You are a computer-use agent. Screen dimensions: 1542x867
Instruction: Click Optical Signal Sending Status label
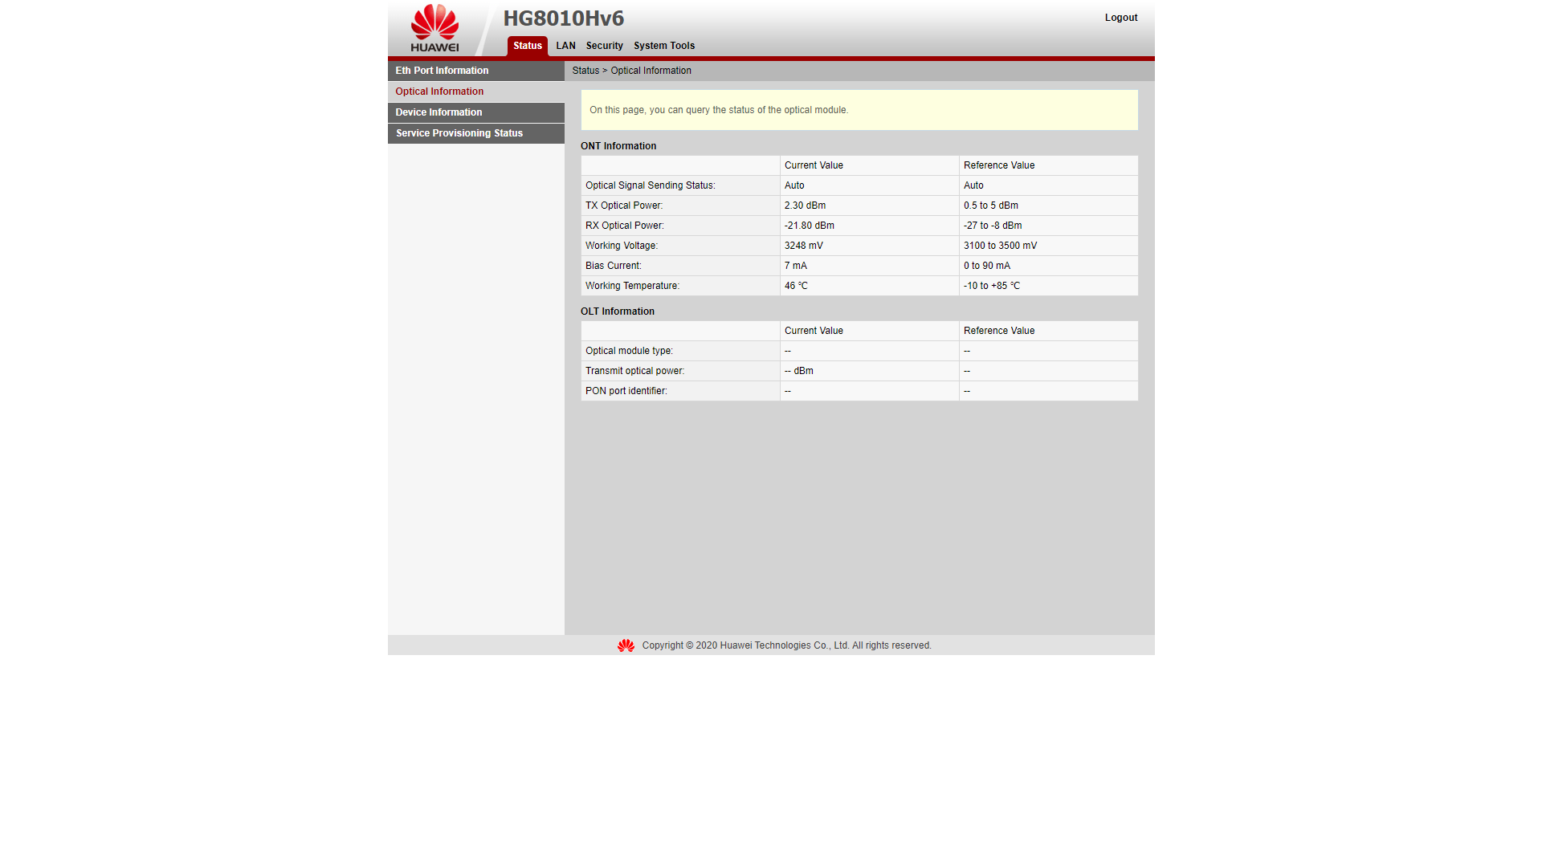click(x=651, y=185)
